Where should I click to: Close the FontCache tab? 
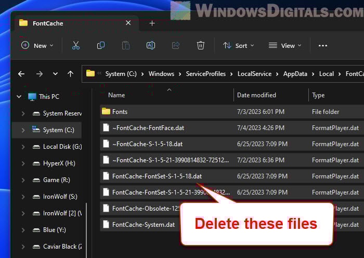pyautogui.click(x=128, y=23)
